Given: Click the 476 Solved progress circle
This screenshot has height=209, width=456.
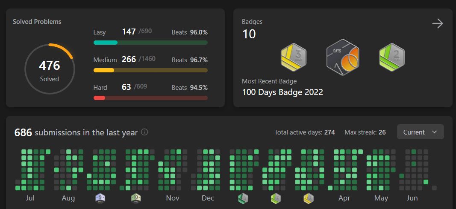Looking at the screenshot, I should [x=50, y=69].
